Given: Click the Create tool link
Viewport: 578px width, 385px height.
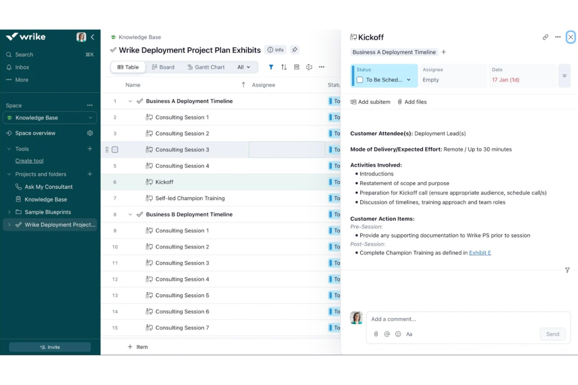Looking at the screenshot, I should click(x=29, y=161).
